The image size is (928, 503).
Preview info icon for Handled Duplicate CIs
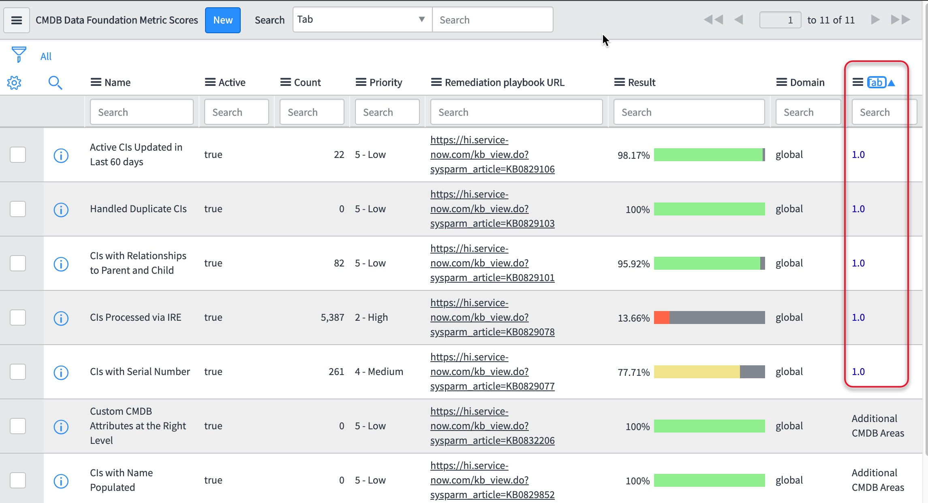61,210
